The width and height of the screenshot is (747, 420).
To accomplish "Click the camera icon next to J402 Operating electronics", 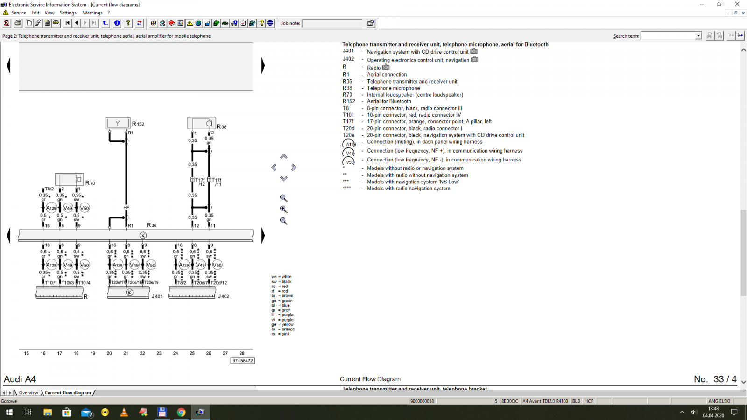I will point(475,59).
